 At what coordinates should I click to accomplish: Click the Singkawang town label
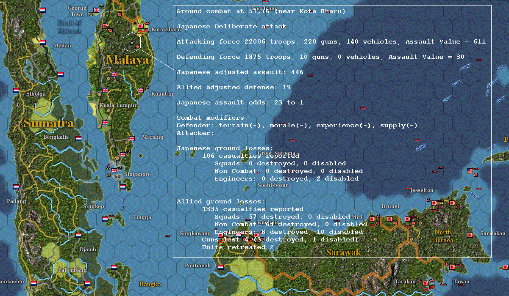195,233
